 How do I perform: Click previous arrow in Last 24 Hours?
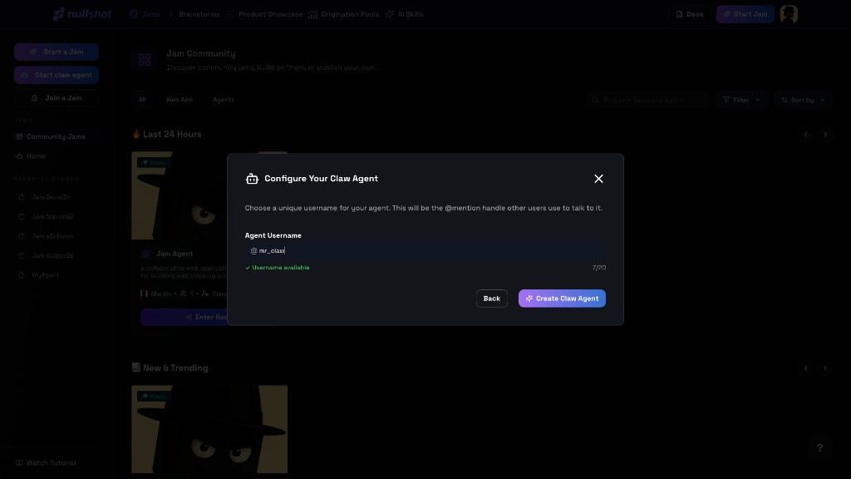(x=806, y=134)
